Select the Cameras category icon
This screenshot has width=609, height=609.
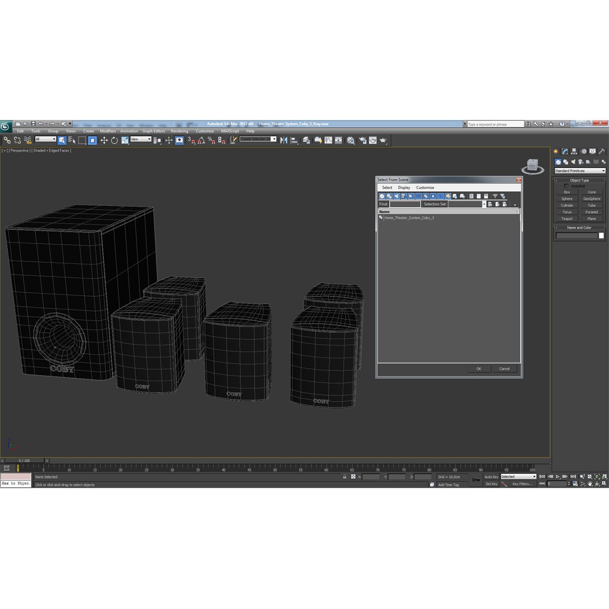click(581, 162)
